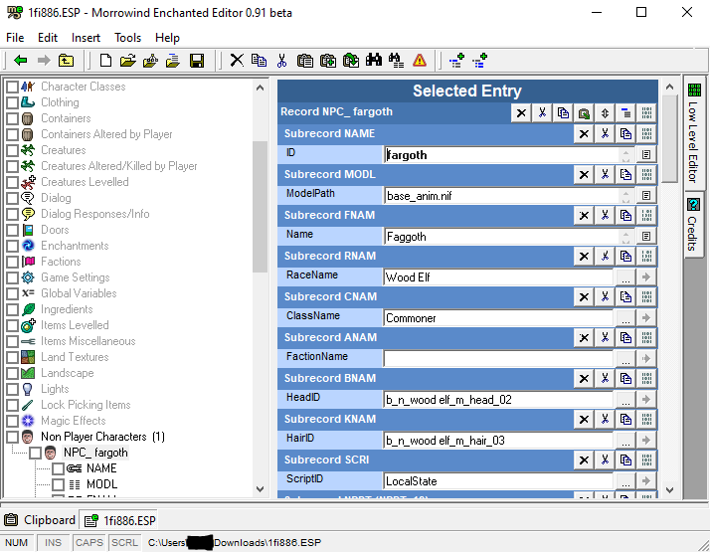Open the Name field text editor button
Screen dimensions: 710x552
coord(646,237)
